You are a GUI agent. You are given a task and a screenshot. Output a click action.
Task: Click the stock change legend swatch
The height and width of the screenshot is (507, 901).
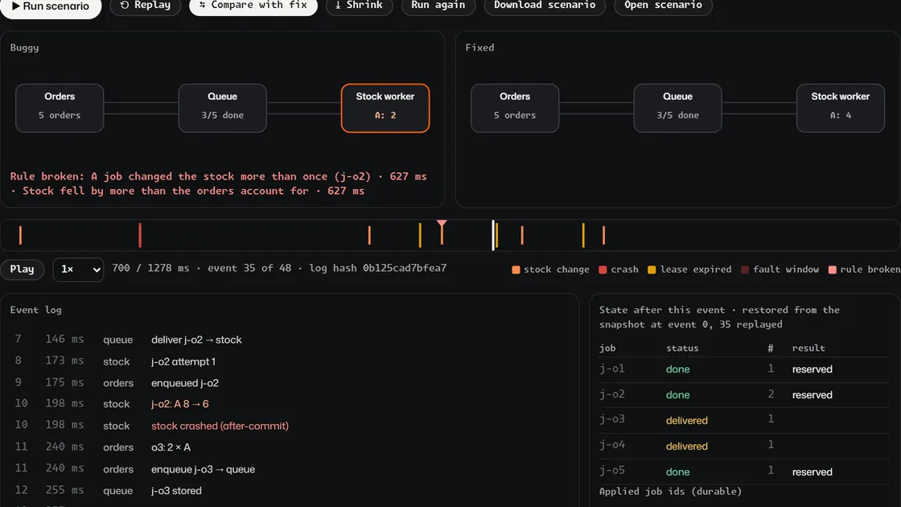516,270
